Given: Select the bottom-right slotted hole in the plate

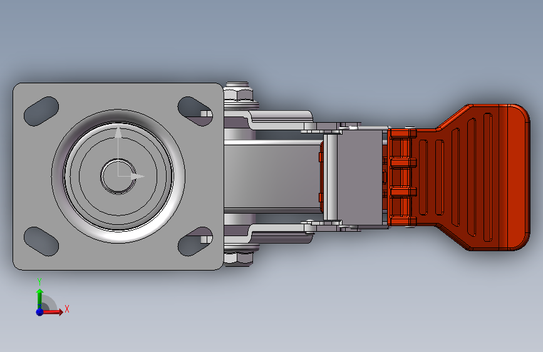Looking at the screenshot, I should tap(195, 242).
